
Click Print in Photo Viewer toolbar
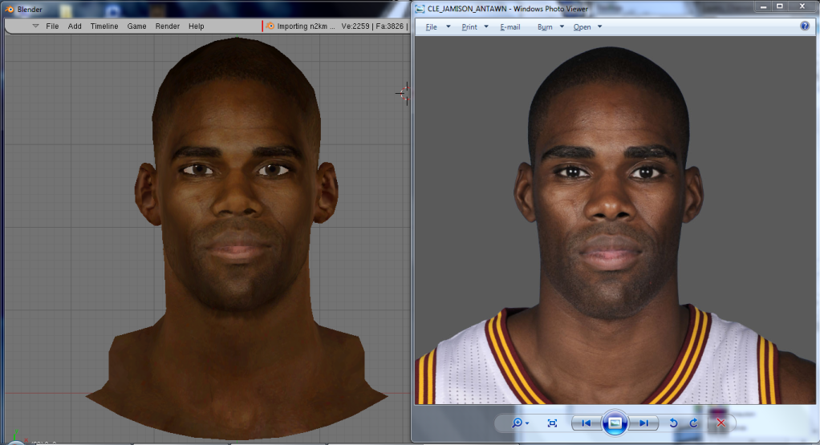(469, 26)
